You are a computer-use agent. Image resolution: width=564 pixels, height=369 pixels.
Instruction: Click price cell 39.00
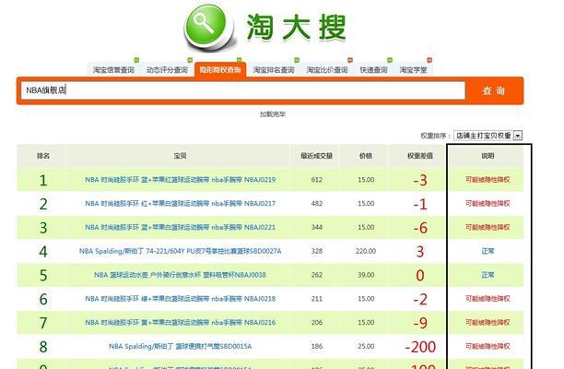[366, 275]
